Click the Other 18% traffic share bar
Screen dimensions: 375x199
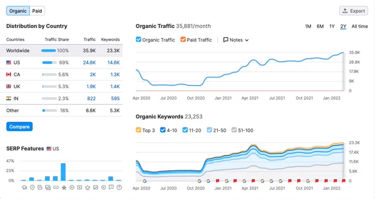coord(50,110)
